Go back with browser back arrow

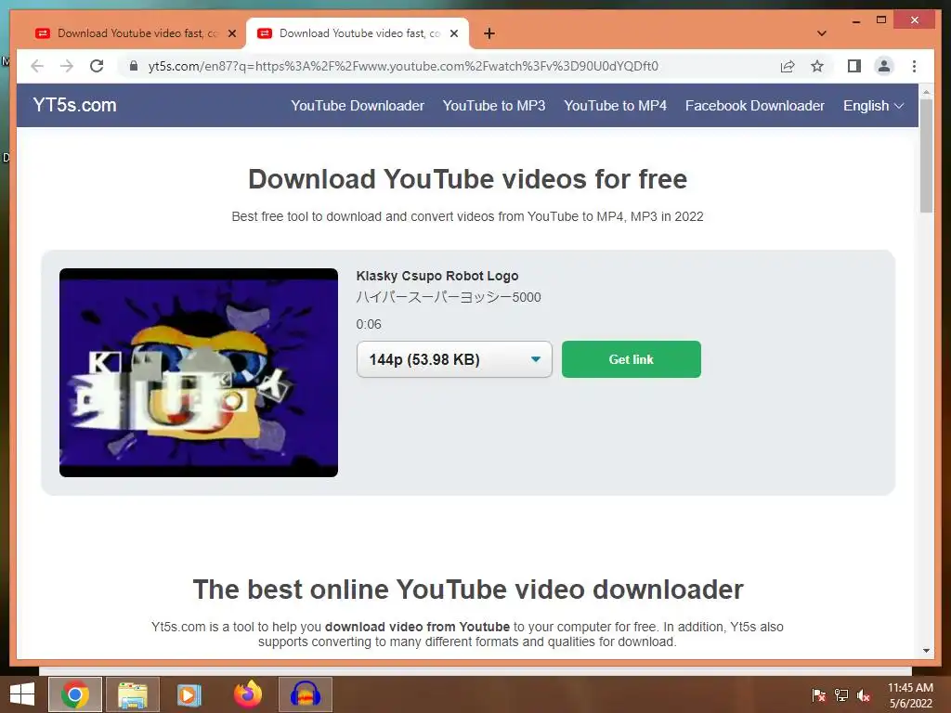37,66
